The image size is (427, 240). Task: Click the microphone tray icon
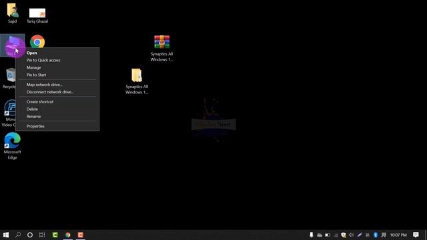[x=312, y=235]
